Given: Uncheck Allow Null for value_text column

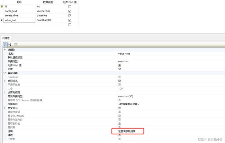Looking at the screenshot, I should [x=70, y=20].
